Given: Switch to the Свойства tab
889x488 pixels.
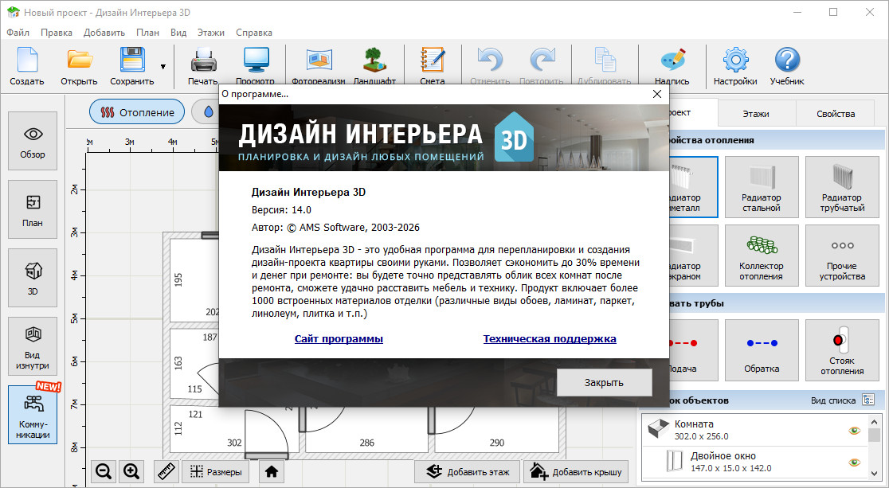Looking at the screenshot, I should point(835,114).
